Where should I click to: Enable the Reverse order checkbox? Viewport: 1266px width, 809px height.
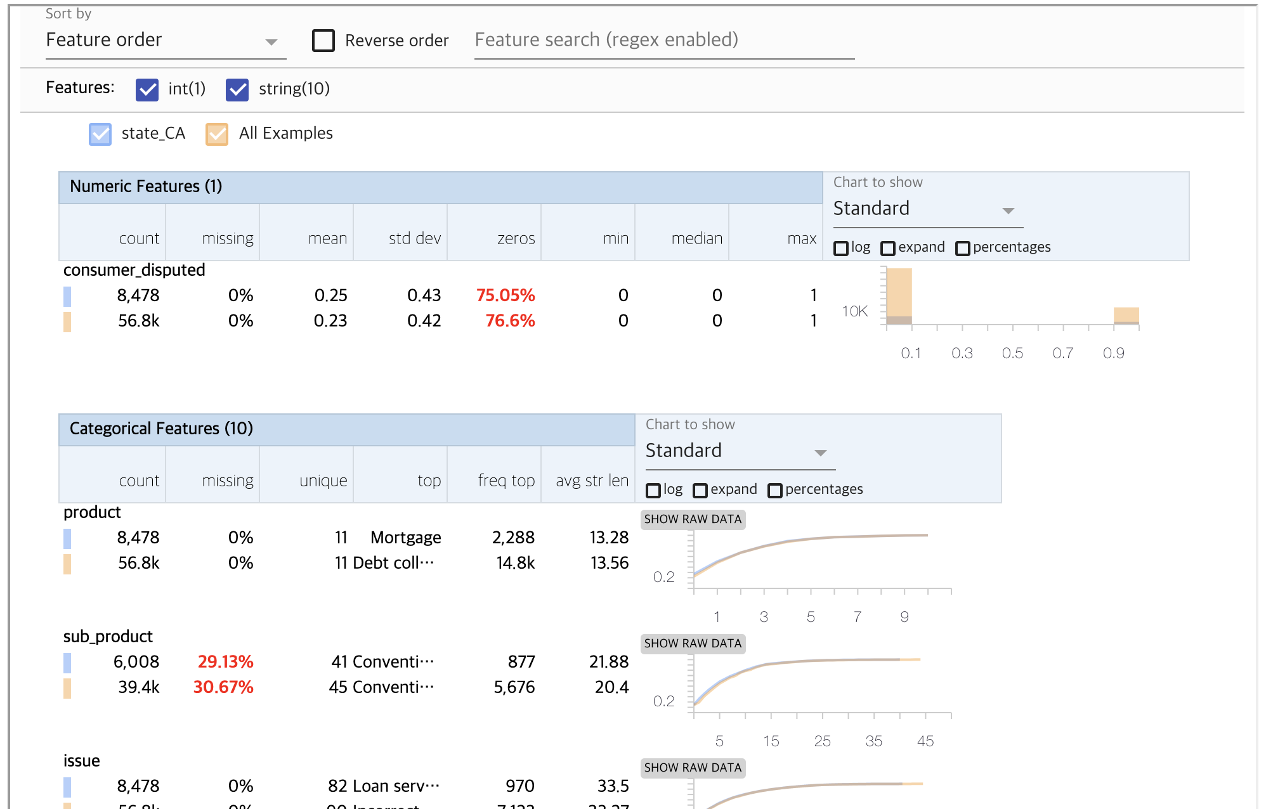(x=323, y=41)
